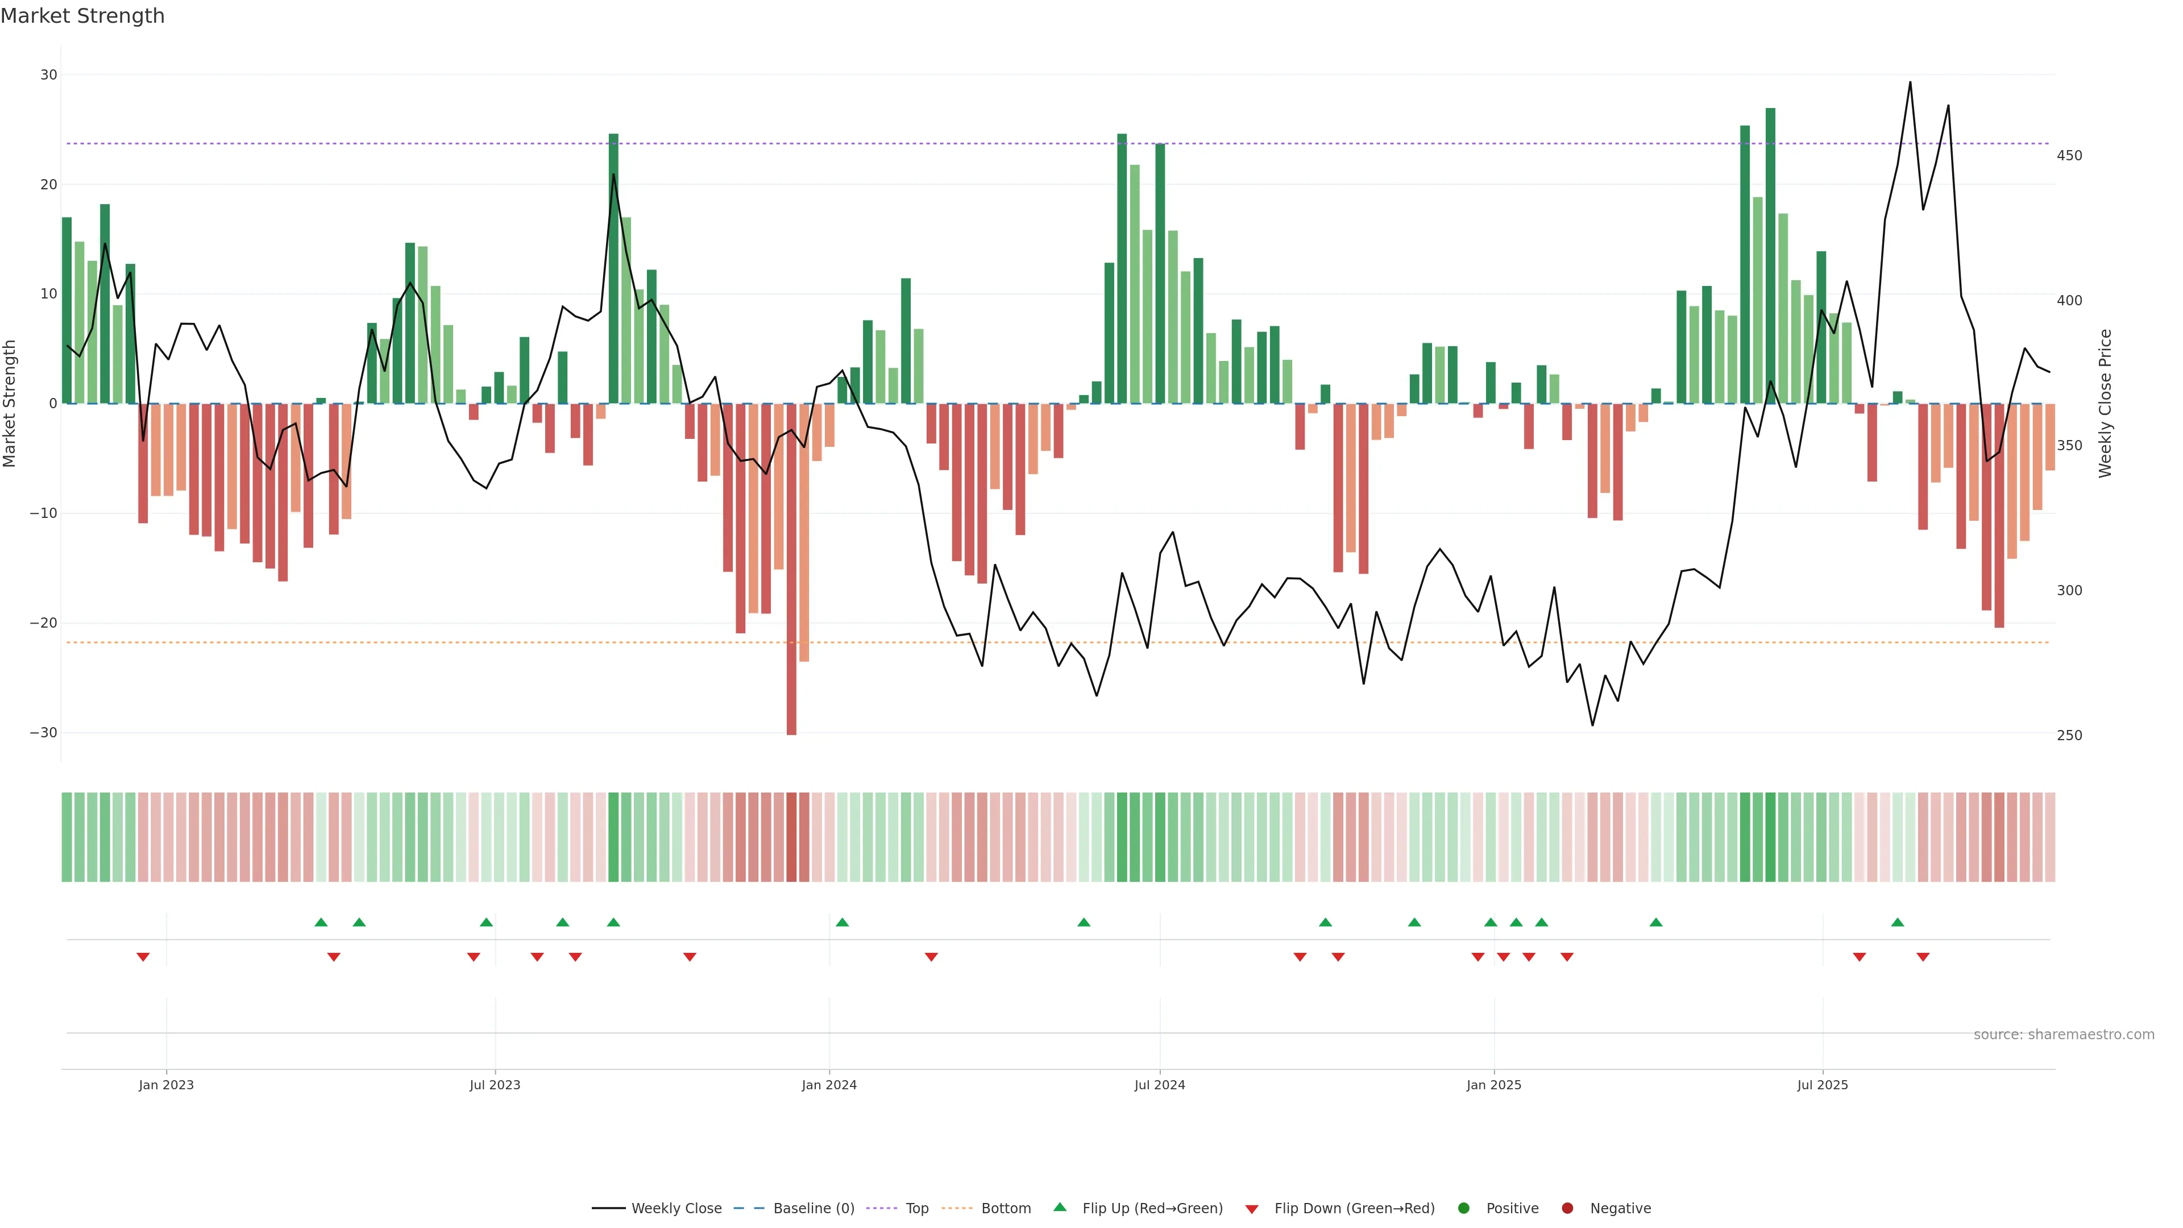Click the tallest green bar near mid-2025
This screenshot has height=1228, width=2183.
(x=1770, y=254)
